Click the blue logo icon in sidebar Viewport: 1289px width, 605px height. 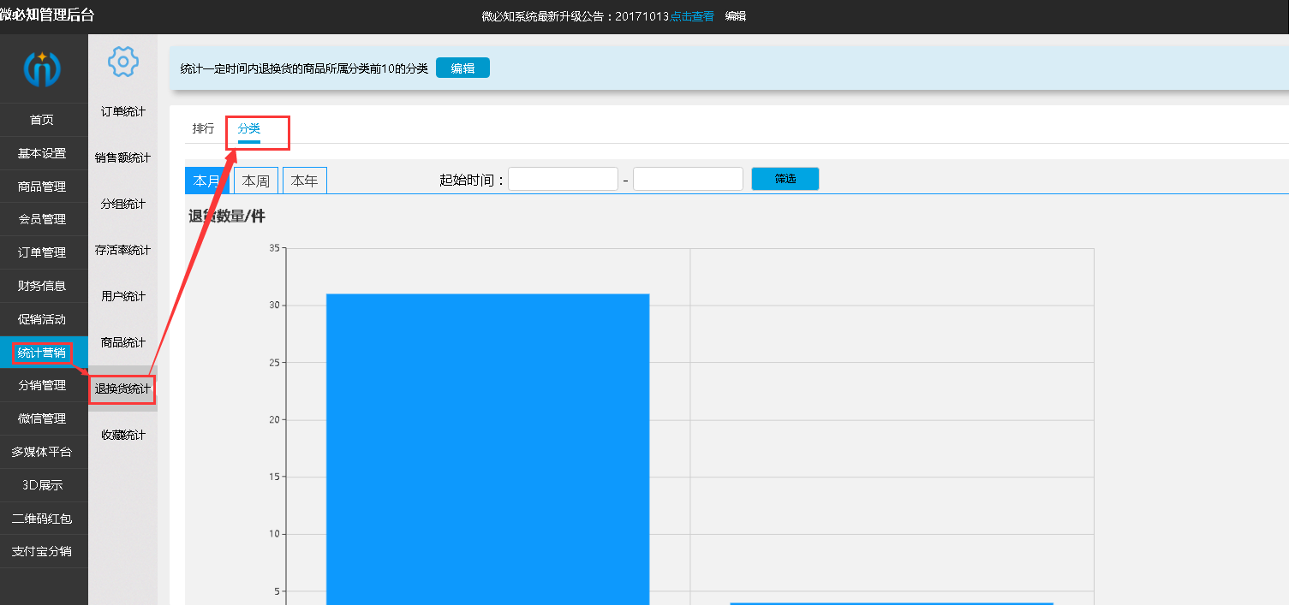pos(42,68)
